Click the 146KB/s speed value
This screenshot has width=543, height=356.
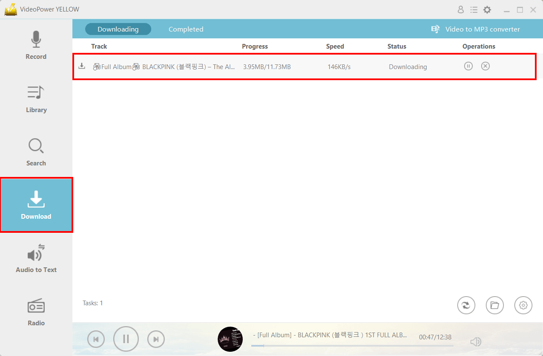(x=339, y=67)
